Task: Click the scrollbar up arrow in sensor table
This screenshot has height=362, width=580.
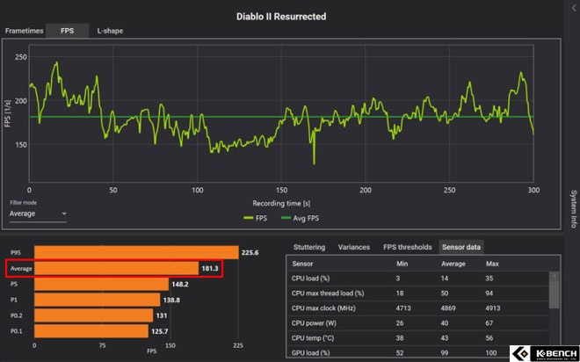Action: [x=554, y=276]
